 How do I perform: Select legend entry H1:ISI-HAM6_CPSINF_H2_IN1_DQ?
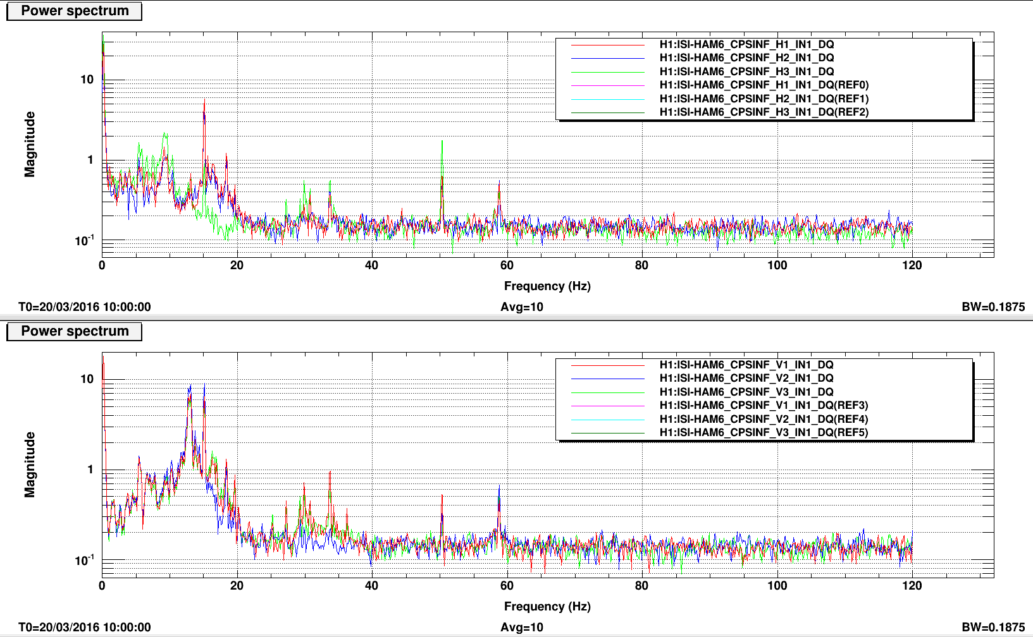point(746,58)
